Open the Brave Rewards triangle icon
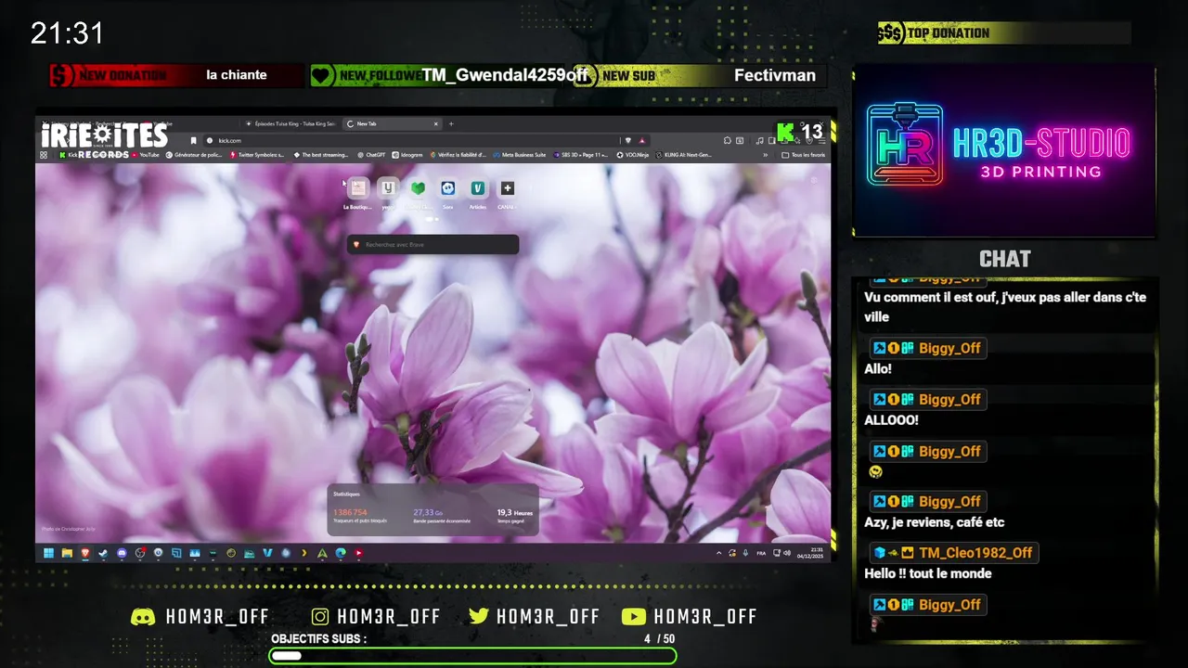Viewport: 1188px width, 668px height. (641, 140)
